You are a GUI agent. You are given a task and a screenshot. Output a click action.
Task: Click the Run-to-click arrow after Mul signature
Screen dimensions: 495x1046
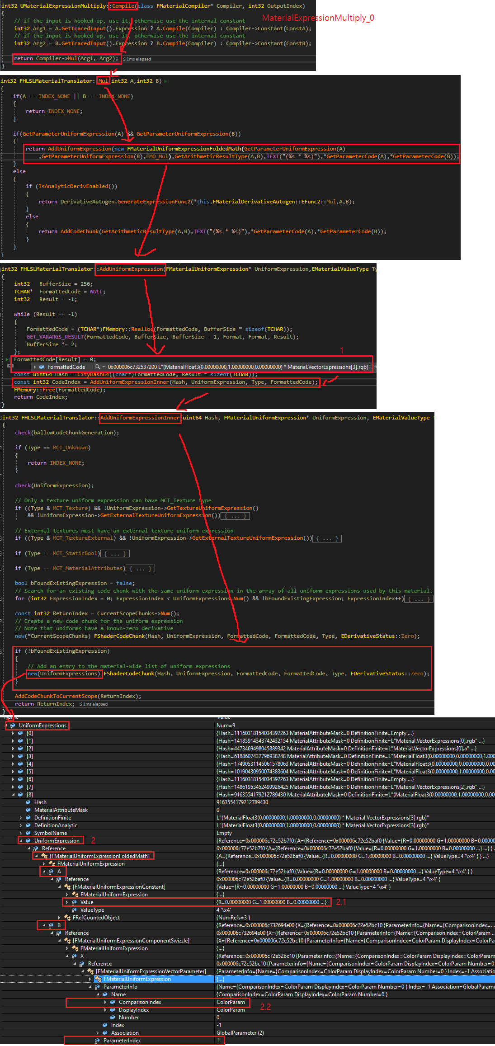(x=166, y=81)
